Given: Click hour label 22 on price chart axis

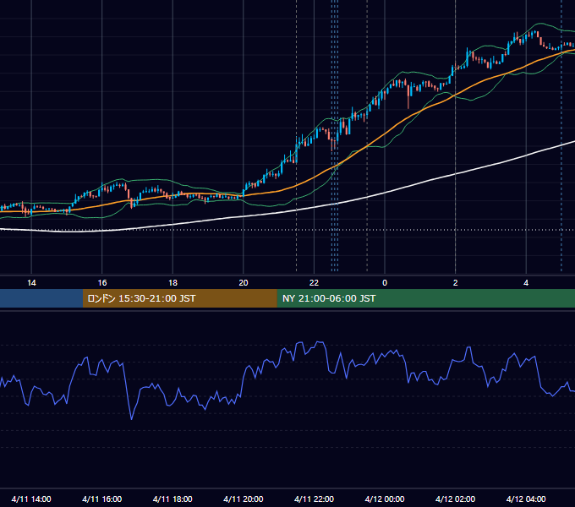Looking at the screenshot, I should coord(314,283).
